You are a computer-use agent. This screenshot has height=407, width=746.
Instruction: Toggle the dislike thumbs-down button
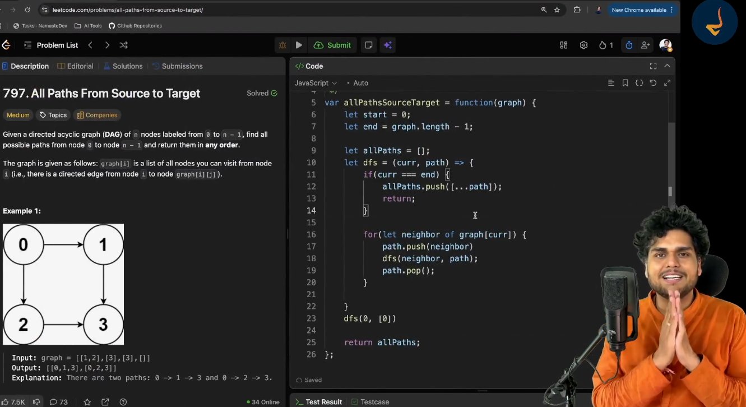pos(36,402)
